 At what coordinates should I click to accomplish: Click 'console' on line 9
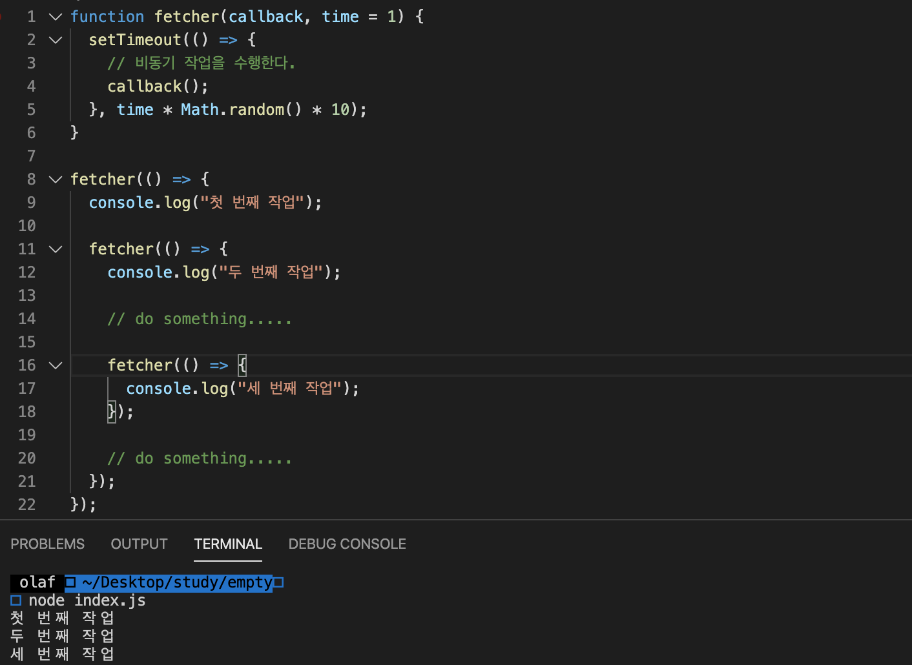click(x=121, y=203)
